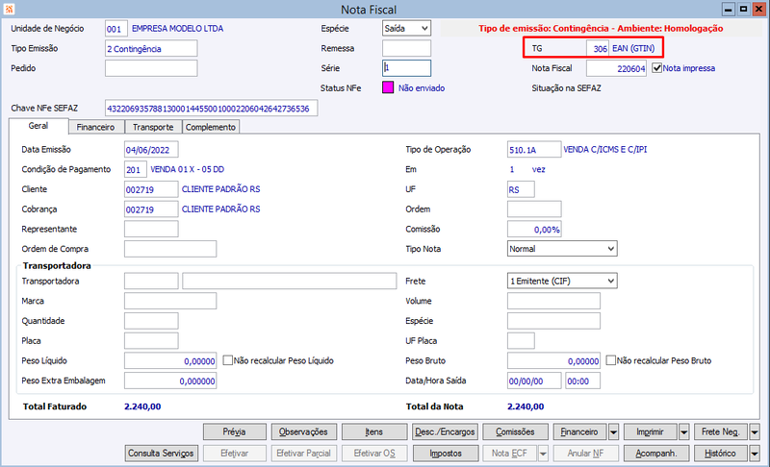This screenshot has width=770, height=467.
Task: Expand the Tipo Nota combo box
Action: (611, 249)
